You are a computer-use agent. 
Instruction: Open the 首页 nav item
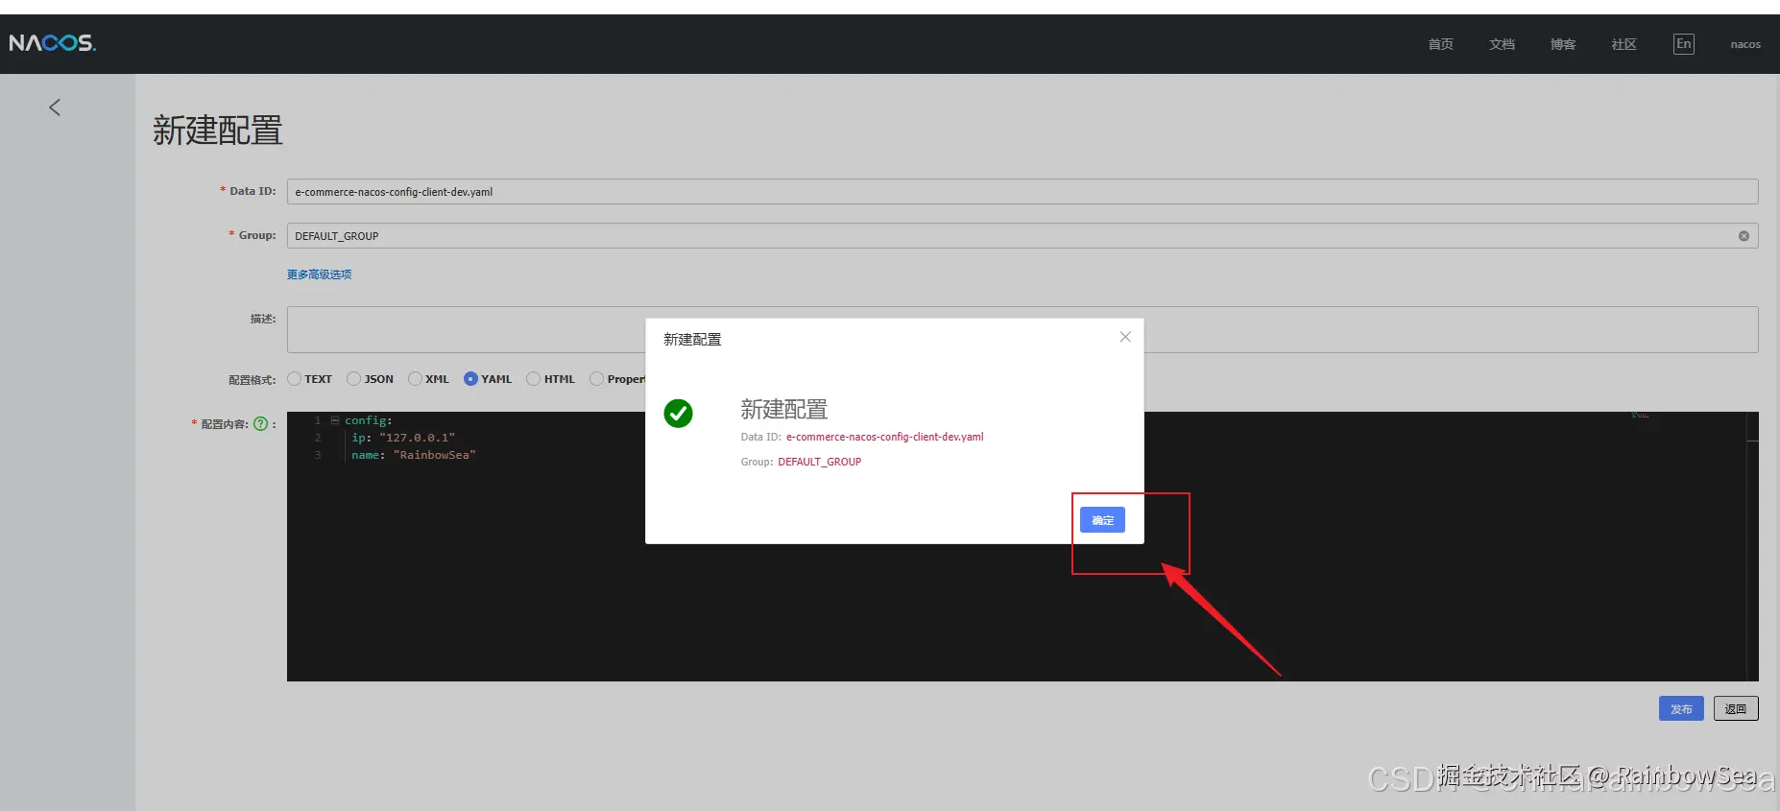(x=1440, y=44)
